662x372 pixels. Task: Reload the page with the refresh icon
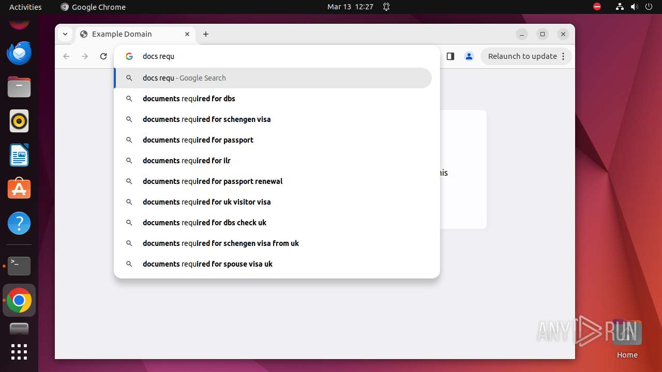pos(103,56)
